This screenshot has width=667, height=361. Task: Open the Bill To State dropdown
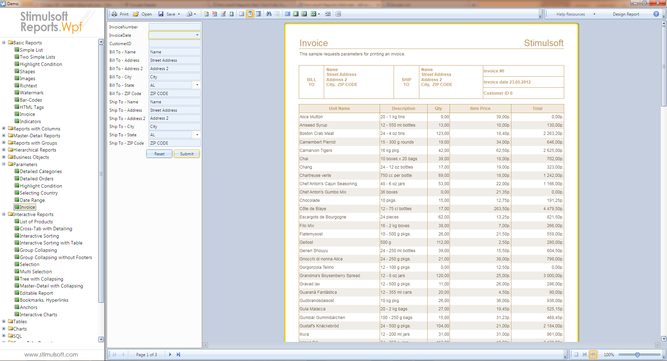tap(197, 85)
